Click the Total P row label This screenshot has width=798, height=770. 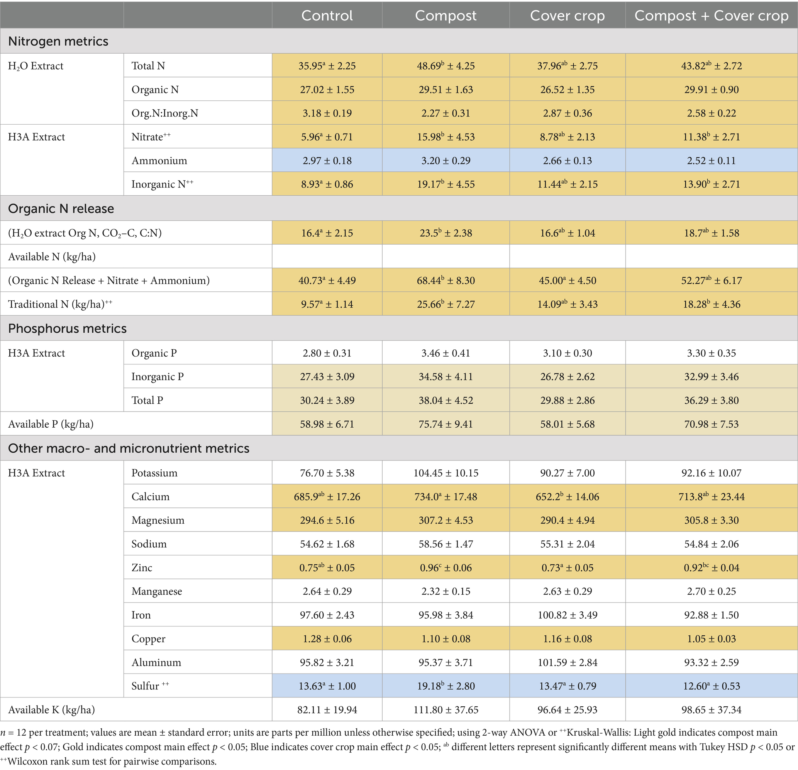point(147,400)
